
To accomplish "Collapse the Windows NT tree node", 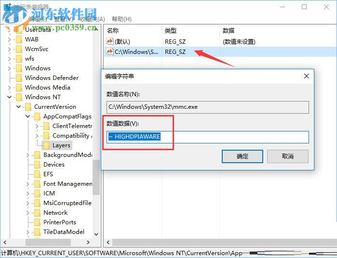I will (9, 97).
